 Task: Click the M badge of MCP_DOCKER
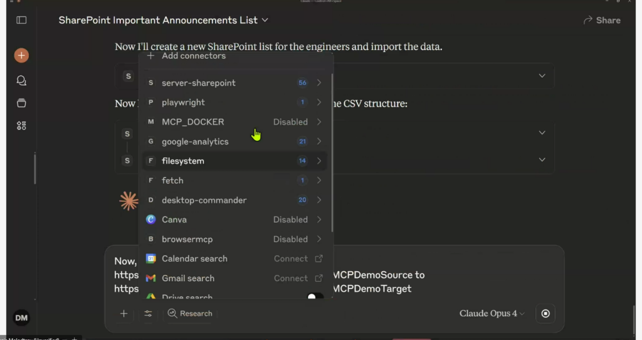pyautogui.click(x=150, y=121)
